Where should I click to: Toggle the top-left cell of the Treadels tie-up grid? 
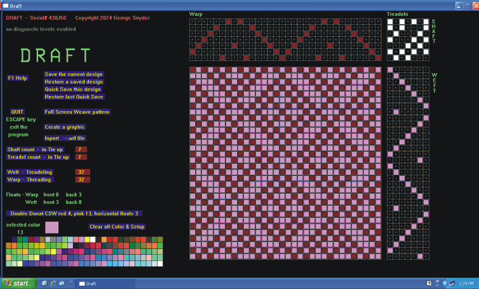tap(391, 21)
